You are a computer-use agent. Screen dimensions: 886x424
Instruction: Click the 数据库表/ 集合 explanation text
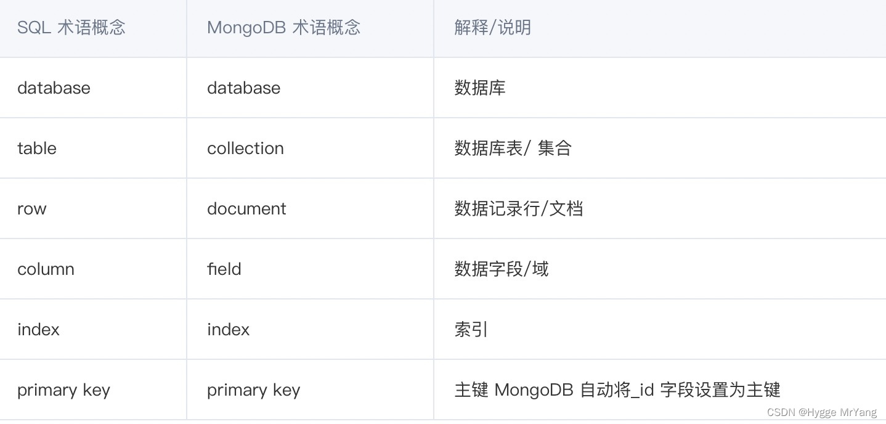click(513, 149)
